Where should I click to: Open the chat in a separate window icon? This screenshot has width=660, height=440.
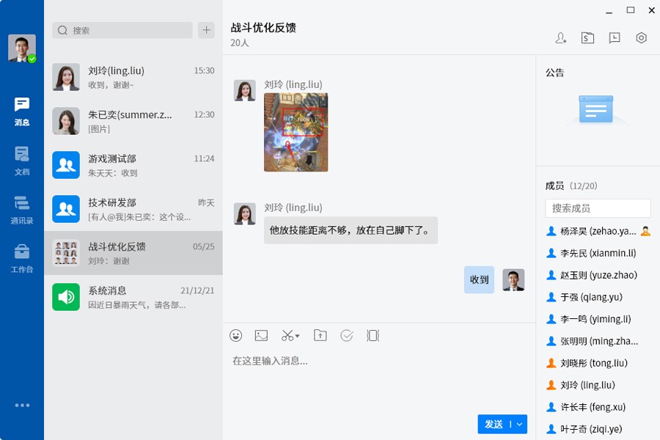373,335
